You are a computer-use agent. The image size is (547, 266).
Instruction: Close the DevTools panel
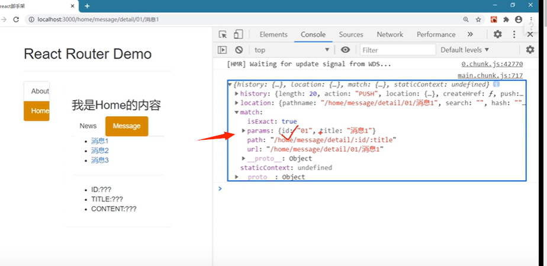click(530, 34)
